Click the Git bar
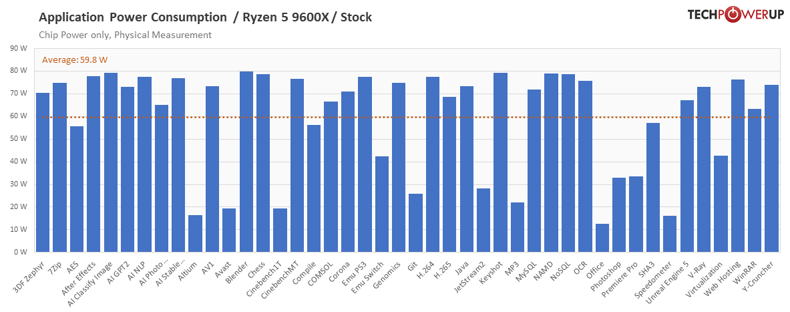 coord(415,222)
